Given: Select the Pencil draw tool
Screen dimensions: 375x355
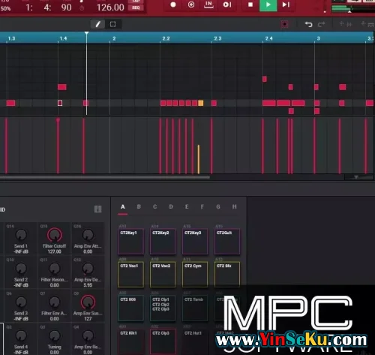Looking at the screenshot, I should tap(98, 24).
